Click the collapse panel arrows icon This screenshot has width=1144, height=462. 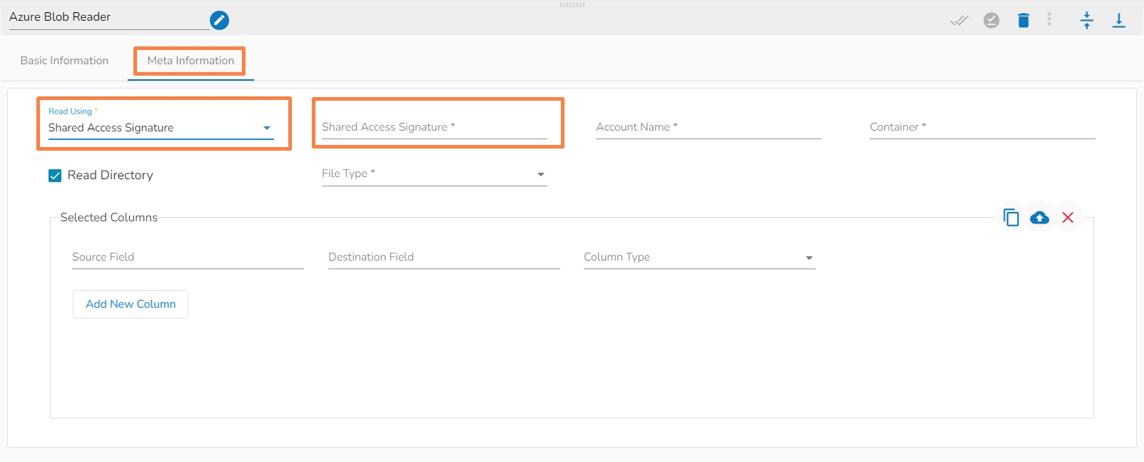pyautogui.click(x=1086, y=21)
